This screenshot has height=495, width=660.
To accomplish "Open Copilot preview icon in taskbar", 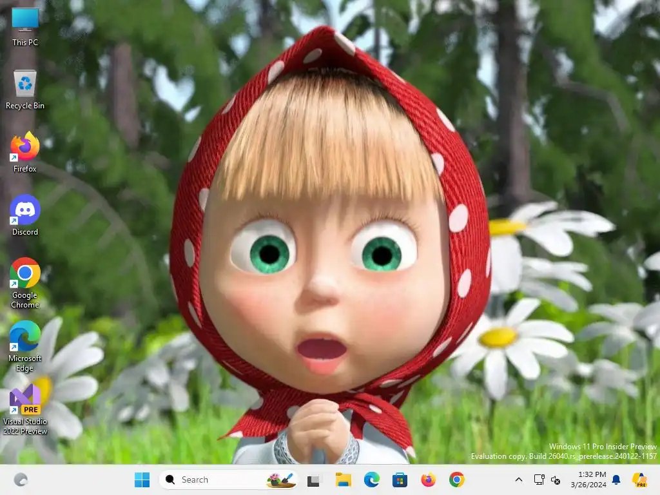I will [640, 480].
